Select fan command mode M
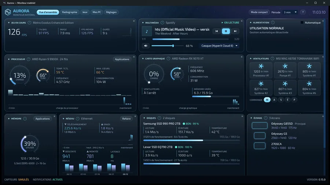This screenshot has height=185, width=330. click(x=267, y=100)
